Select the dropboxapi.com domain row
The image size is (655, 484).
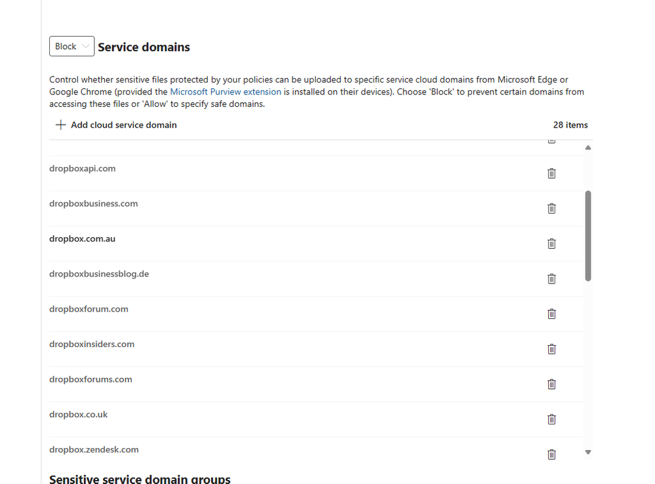point(82,169)
